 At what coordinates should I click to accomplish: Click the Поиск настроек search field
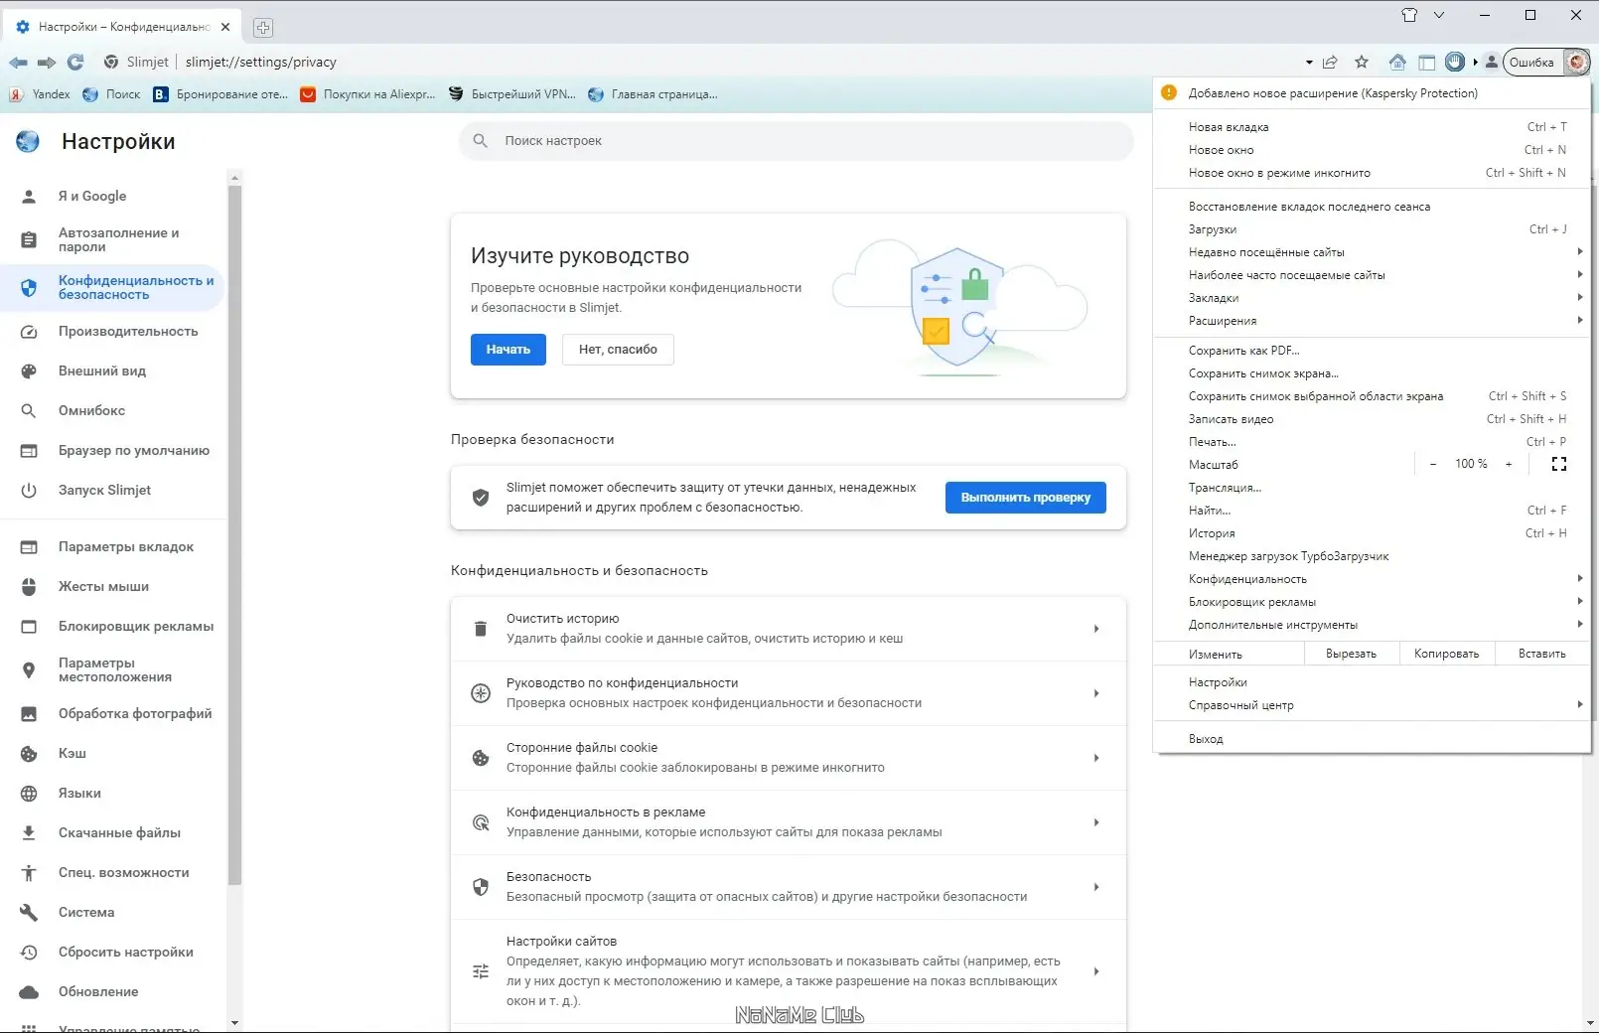(796, 140)
